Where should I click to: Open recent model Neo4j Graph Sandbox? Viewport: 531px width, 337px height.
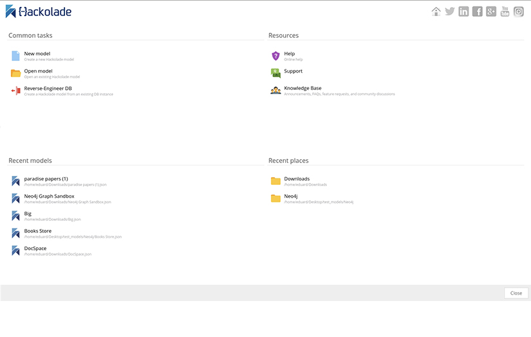(x=49, y=196)
